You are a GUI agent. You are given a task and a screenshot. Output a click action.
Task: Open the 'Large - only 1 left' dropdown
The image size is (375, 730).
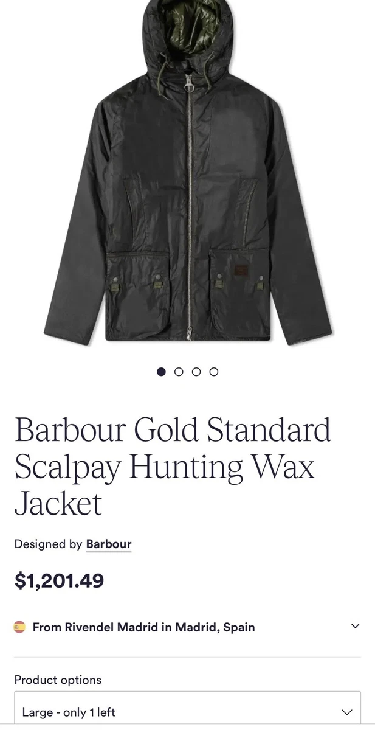coord(187,712)
